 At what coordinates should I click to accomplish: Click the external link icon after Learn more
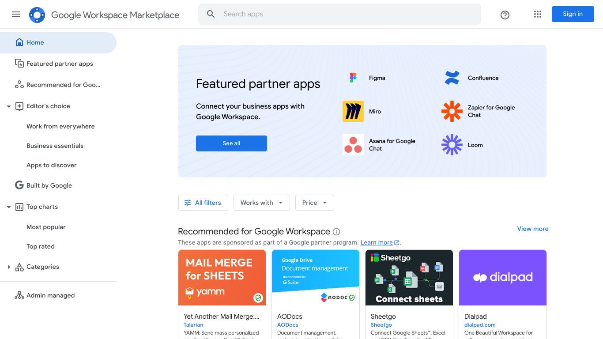coord(397,243)
